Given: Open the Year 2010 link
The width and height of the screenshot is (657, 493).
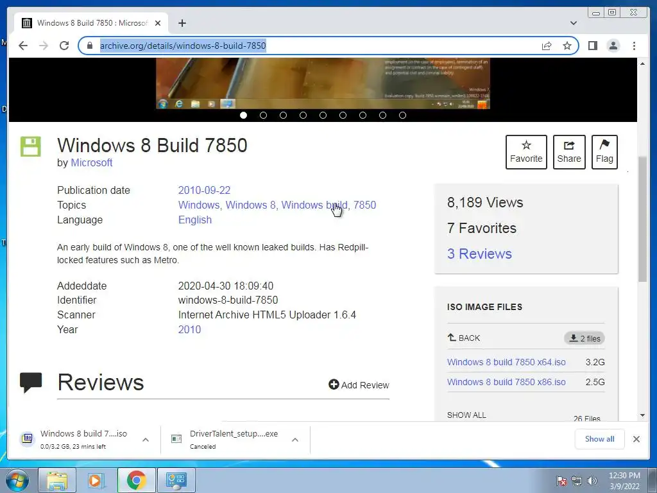Looking at the screenshot, I should coord(189,329).
